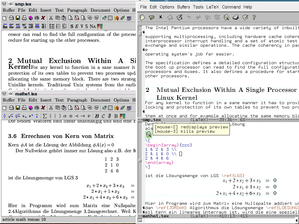The width and height of the screenshot is (299, 224).
Task: Click the "article math roman 10" status text
Action: [24, 219]
